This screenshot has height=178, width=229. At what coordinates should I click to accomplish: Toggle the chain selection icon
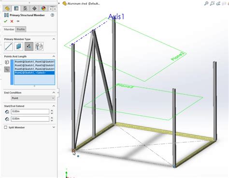(x=7, y=70)
